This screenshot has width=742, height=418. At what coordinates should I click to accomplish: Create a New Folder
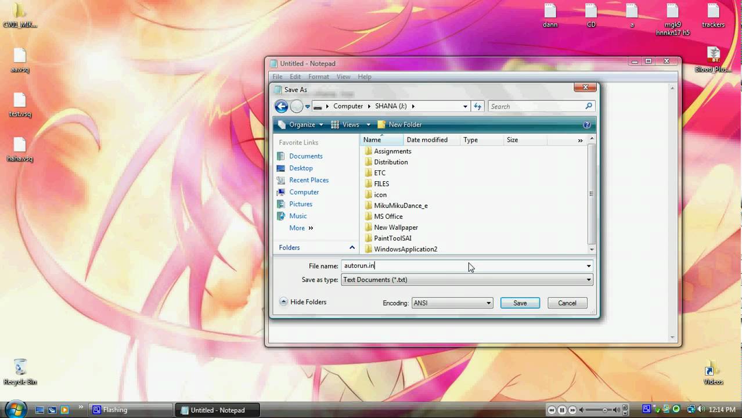pos(399,125)
